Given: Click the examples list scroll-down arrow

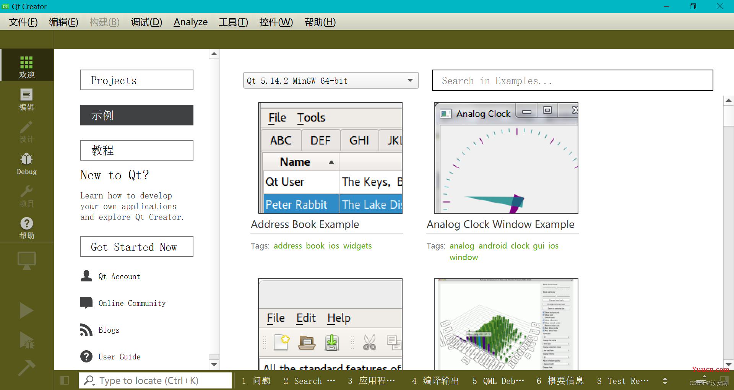Looking at the screenshot, I should click(729, 364).
